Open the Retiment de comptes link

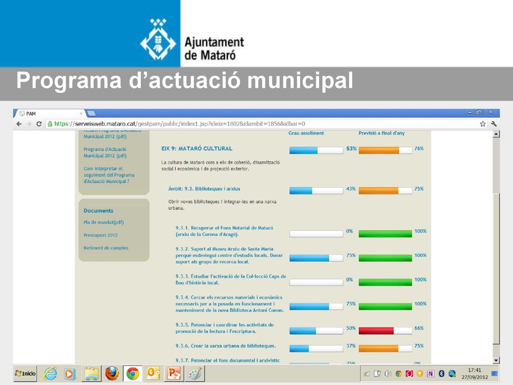(x=106, y=248)
